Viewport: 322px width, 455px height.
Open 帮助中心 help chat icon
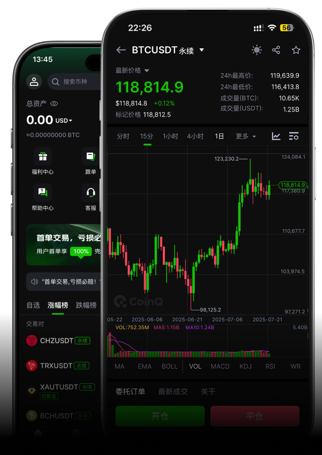point(43,192)
